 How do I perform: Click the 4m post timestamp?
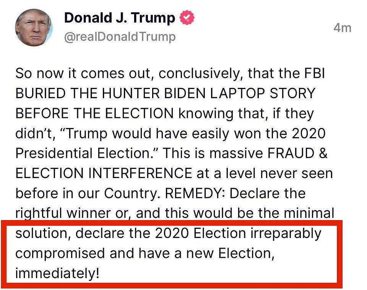tap(343, 28)
